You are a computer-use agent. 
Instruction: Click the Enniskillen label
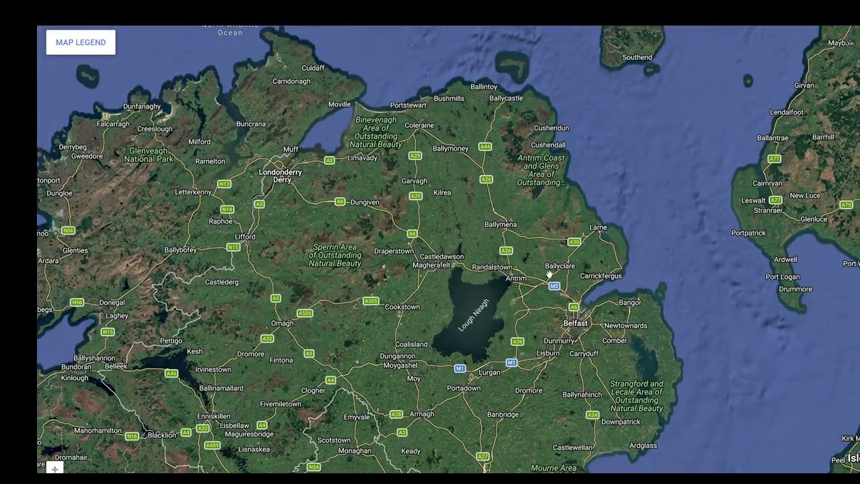coord(214,417)
